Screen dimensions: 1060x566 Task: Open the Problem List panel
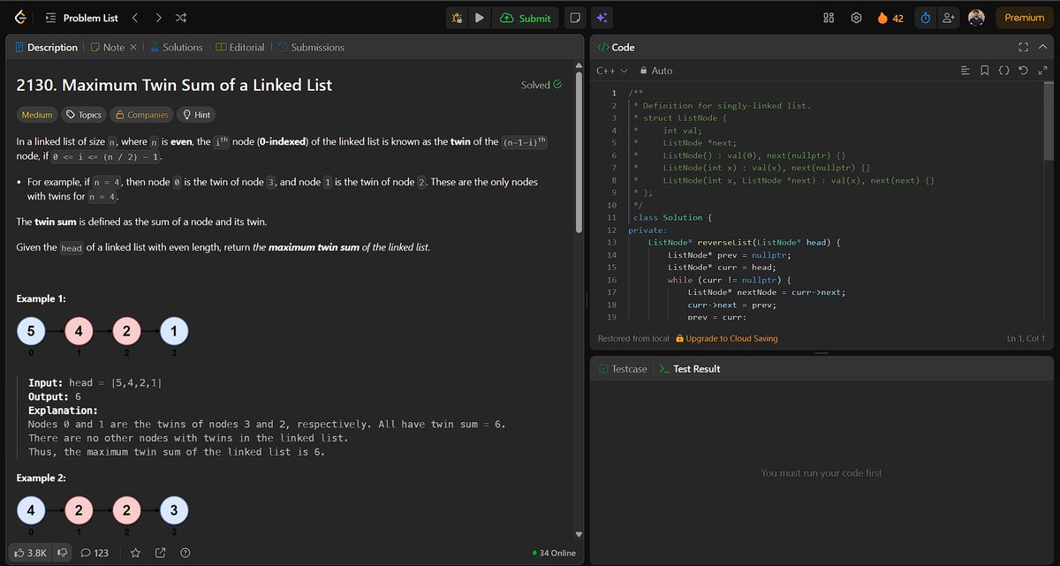pos(81,18)
